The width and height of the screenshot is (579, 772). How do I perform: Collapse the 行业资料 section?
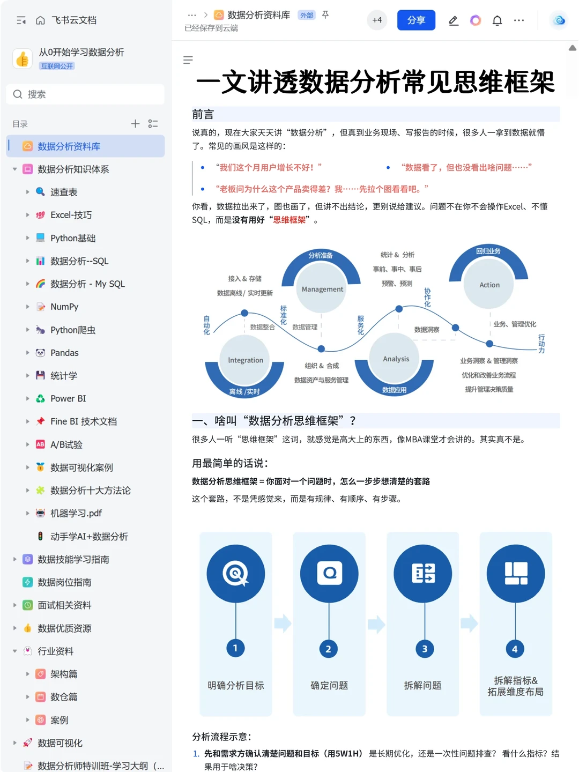[14, 651]
